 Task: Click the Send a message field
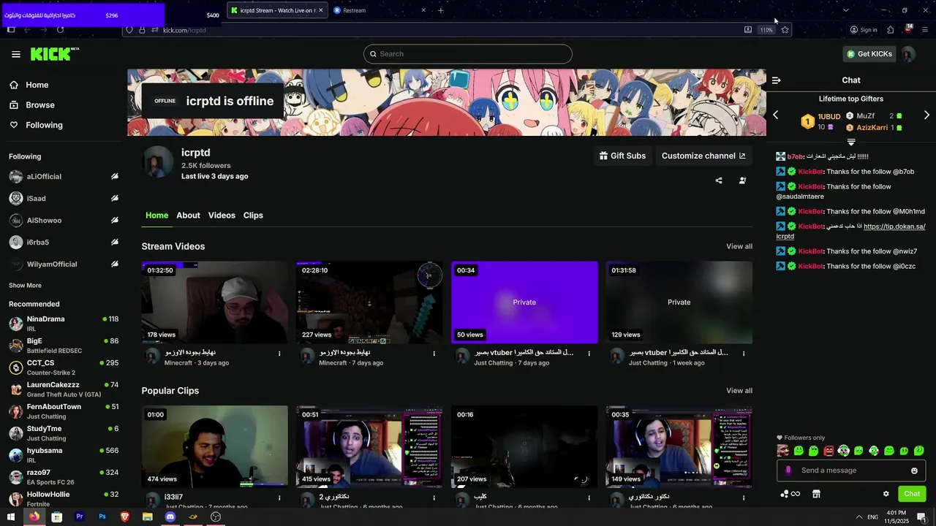point(851,470)
